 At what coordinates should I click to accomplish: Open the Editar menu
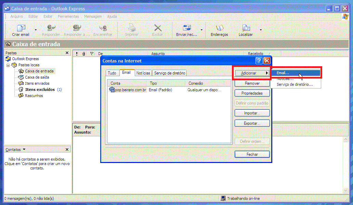(x=33, y=16)
